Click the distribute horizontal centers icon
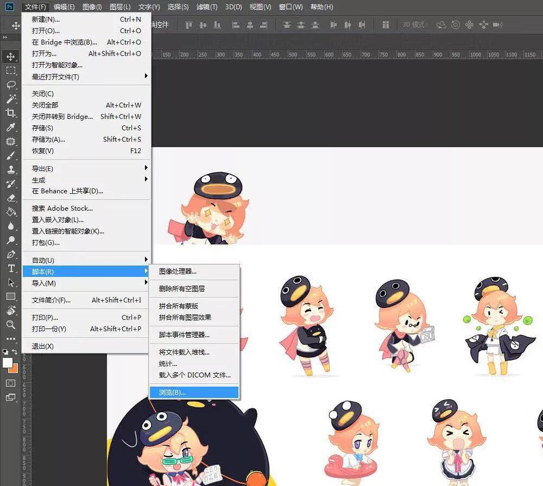The image size is (543, 486). 349,25
